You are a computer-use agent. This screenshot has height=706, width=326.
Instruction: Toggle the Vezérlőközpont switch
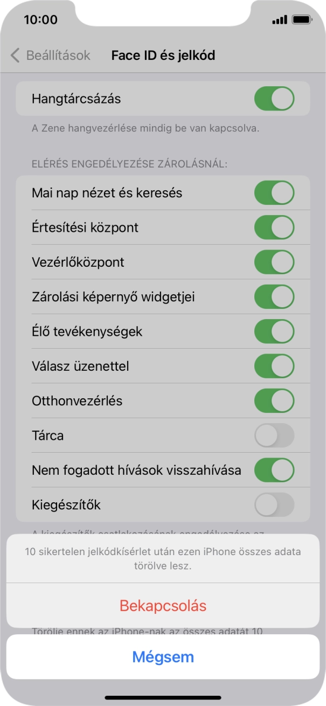point(275,262)
